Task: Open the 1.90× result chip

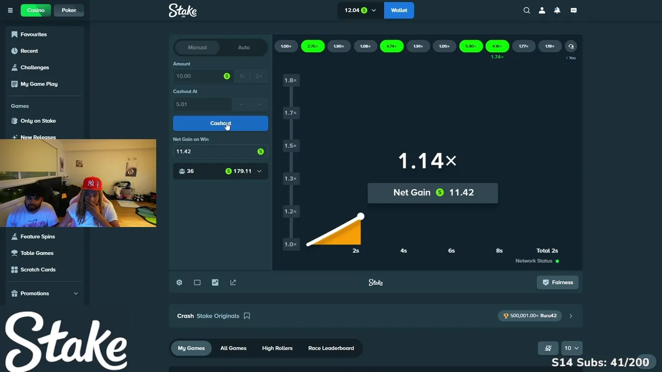Action: pyautogui.click(x=339, y=47)
